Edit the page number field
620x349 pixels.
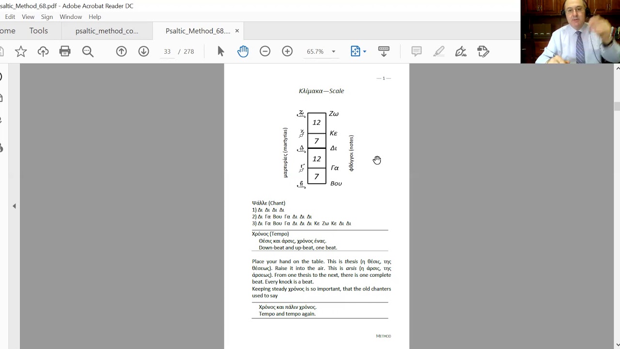coord(167,51)
